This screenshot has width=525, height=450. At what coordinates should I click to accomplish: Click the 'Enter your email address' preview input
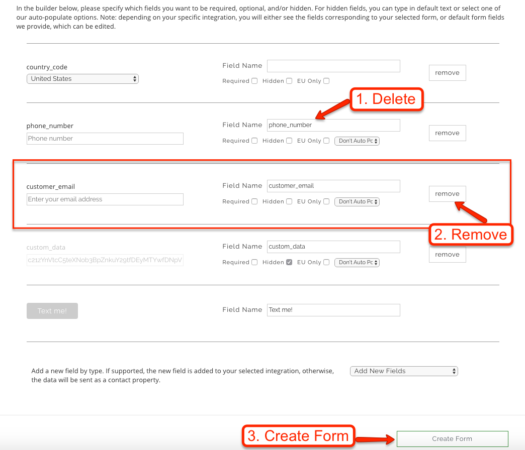(105, 199)
